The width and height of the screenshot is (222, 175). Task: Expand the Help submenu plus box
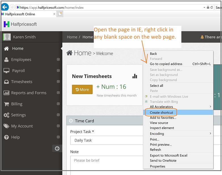coord(58,137)
